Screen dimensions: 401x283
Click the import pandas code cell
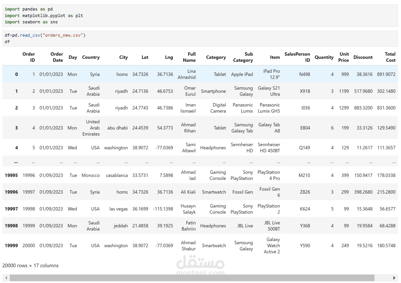click(200, 16)
